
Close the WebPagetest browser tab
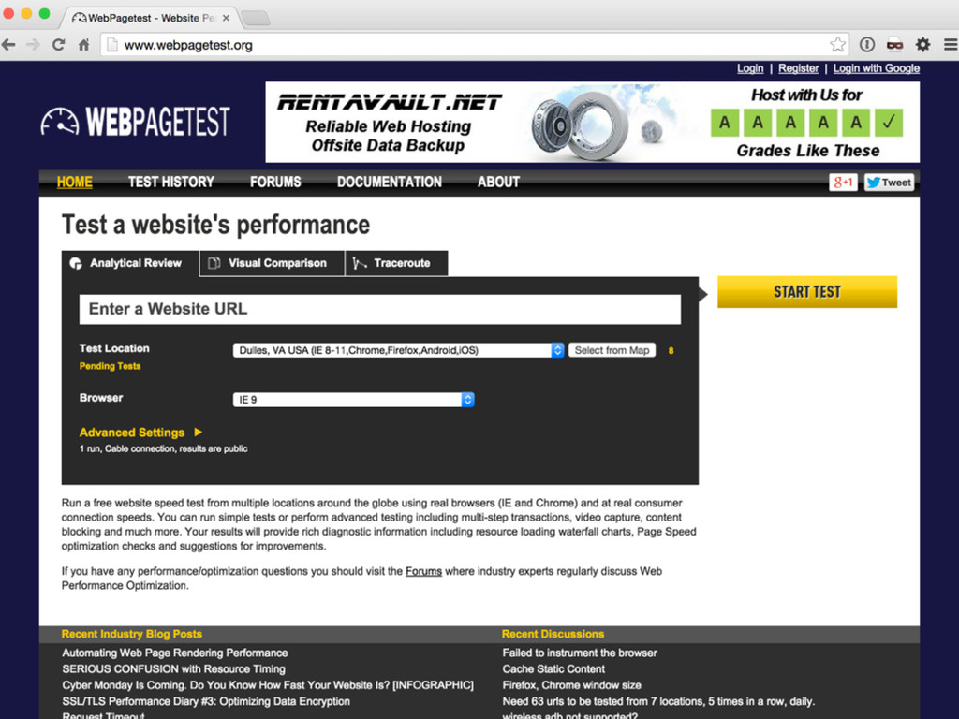(x=227, y=19)
